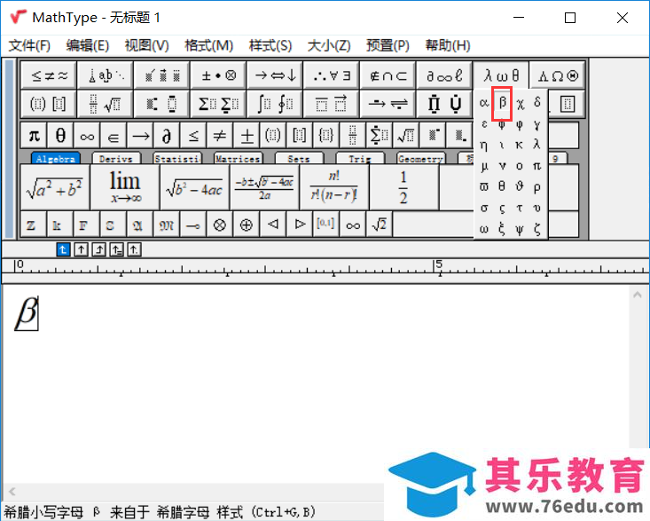Open the 文件(F) menu
The width and height of the screenshot is (650, 521).
[29, 45]
